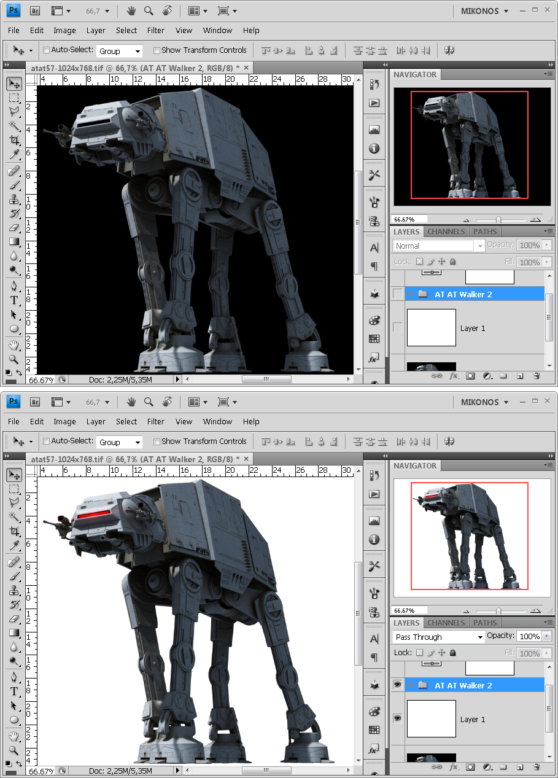The width and height of the screenshot is (558, 778).
Task: Add layer mask in white-background window Layers panel
Action: (470, 766)
